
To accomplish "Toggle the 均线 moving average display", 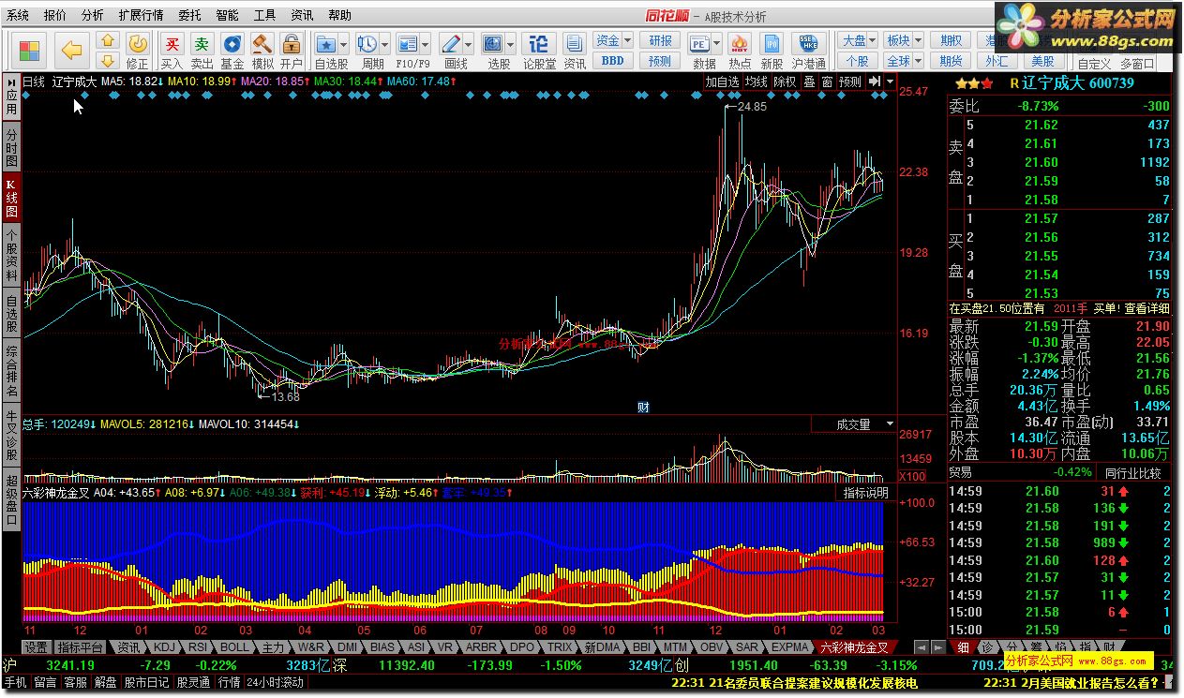I will point(757,82).
